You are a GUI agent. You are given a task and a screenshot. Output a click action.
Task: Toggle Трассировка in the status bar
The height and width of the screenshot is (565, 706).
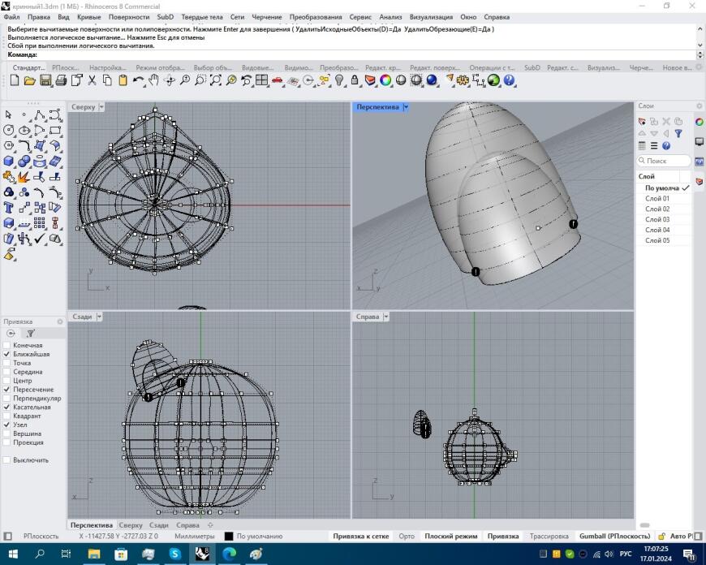point(549,536)
